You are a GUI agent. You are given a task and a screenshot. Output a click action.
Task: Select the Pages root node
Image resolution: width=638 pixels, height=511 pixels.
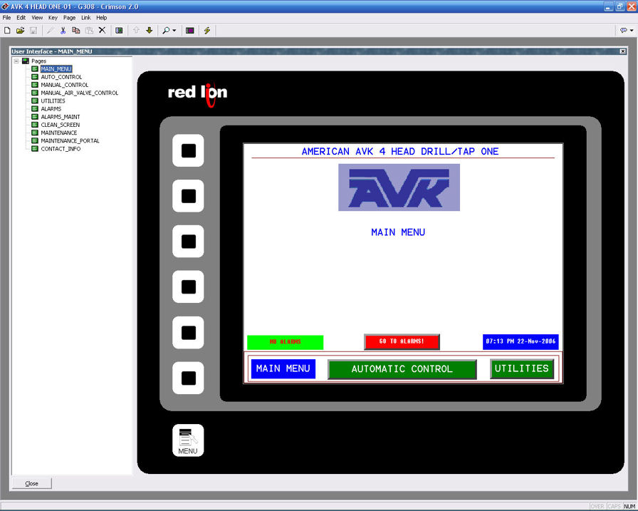point(38,61)
